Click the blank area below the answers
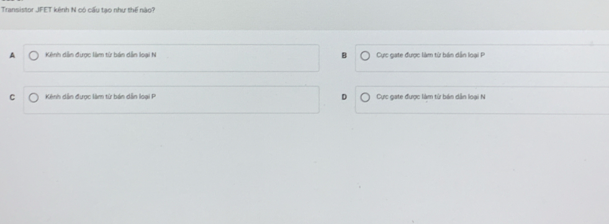Image resolution: width=609 pixels, height=224 pixels. point(304,171)
